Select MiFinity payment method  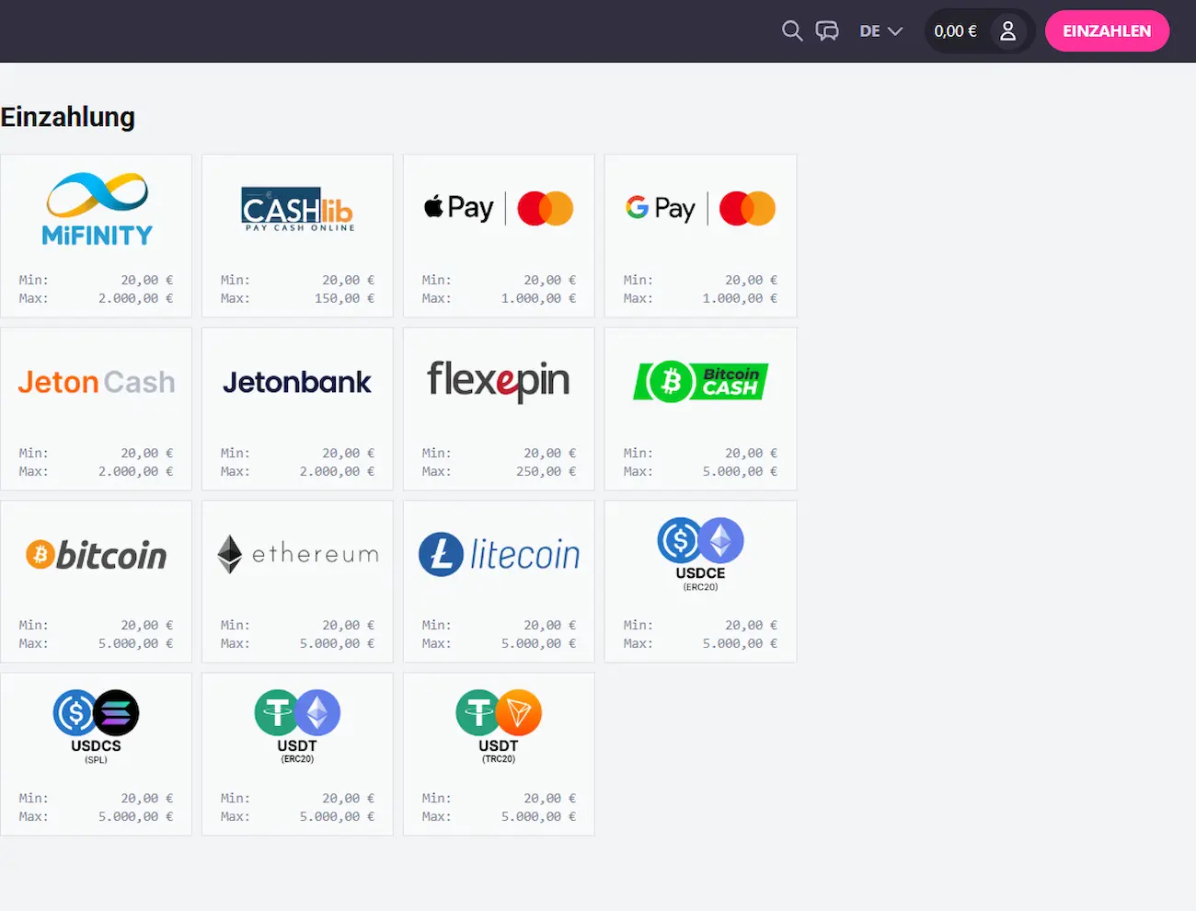(x=97, y=236)
